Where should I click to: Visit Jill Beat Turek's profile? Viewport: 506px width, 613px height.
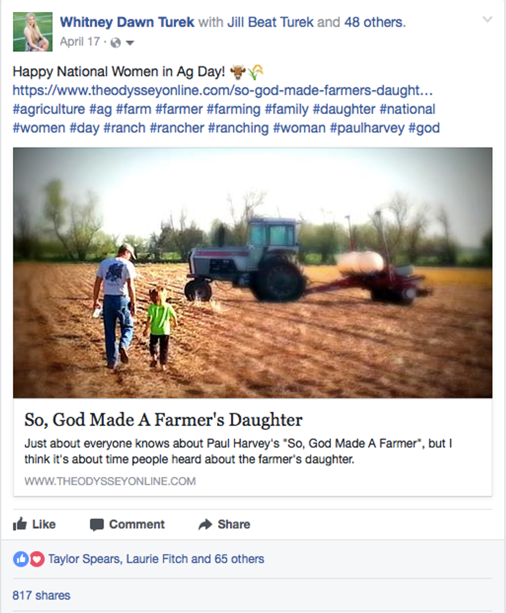click(270, 22)
